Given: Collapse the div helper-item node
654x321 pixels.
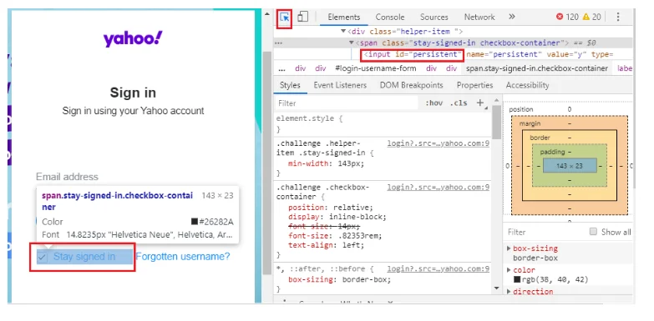Looking at the screenshot, I should click(x=343, y=31).
